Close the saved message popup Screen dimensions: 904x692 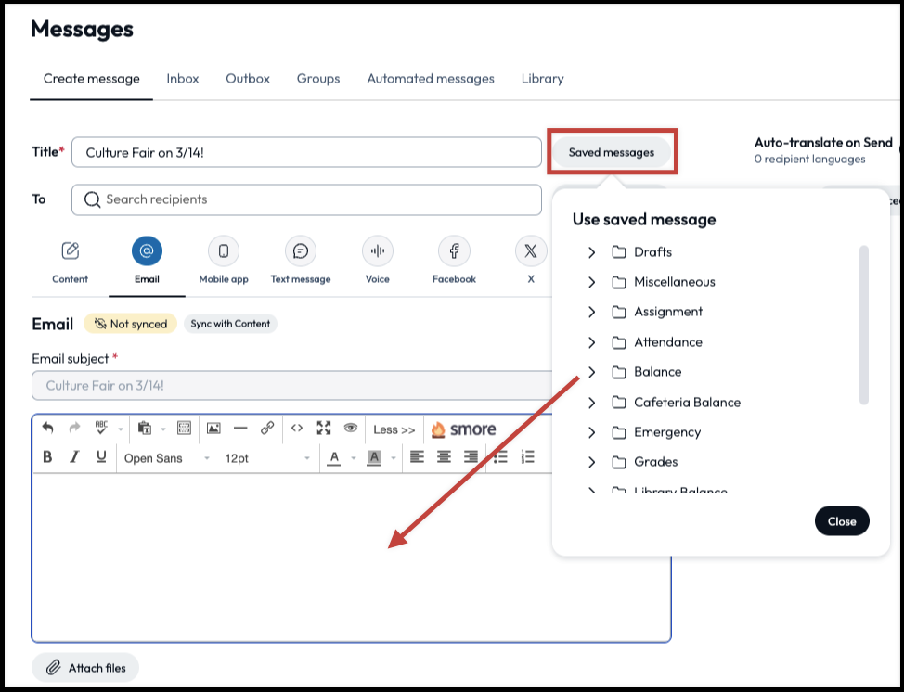(x=842, y=521)
